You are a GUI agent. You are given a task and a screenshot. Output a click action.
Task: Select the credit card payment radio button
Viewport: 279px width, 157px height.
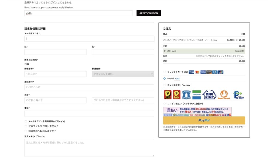coord(164,72)
